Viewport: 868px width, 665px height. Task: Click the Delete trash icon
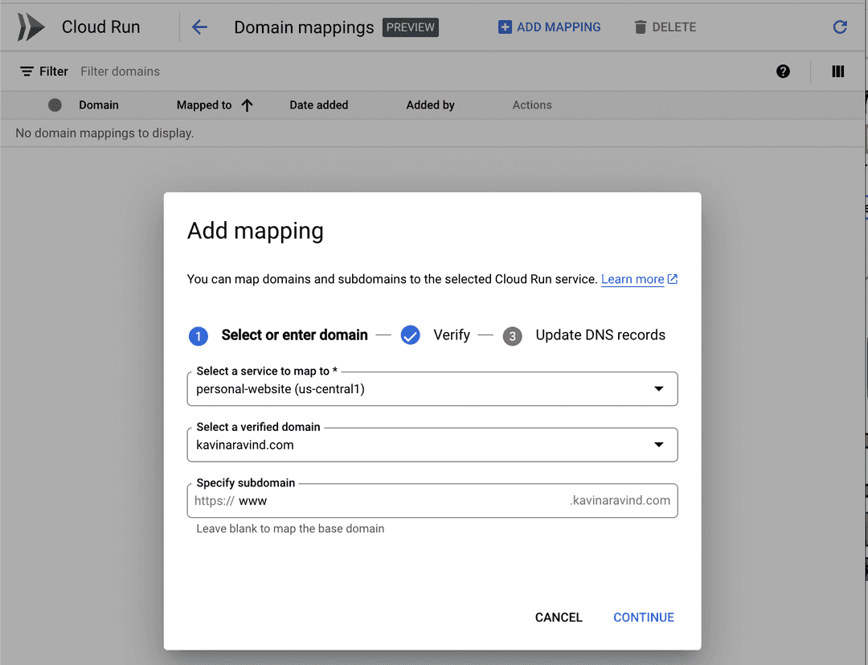[x=640, y=27]
